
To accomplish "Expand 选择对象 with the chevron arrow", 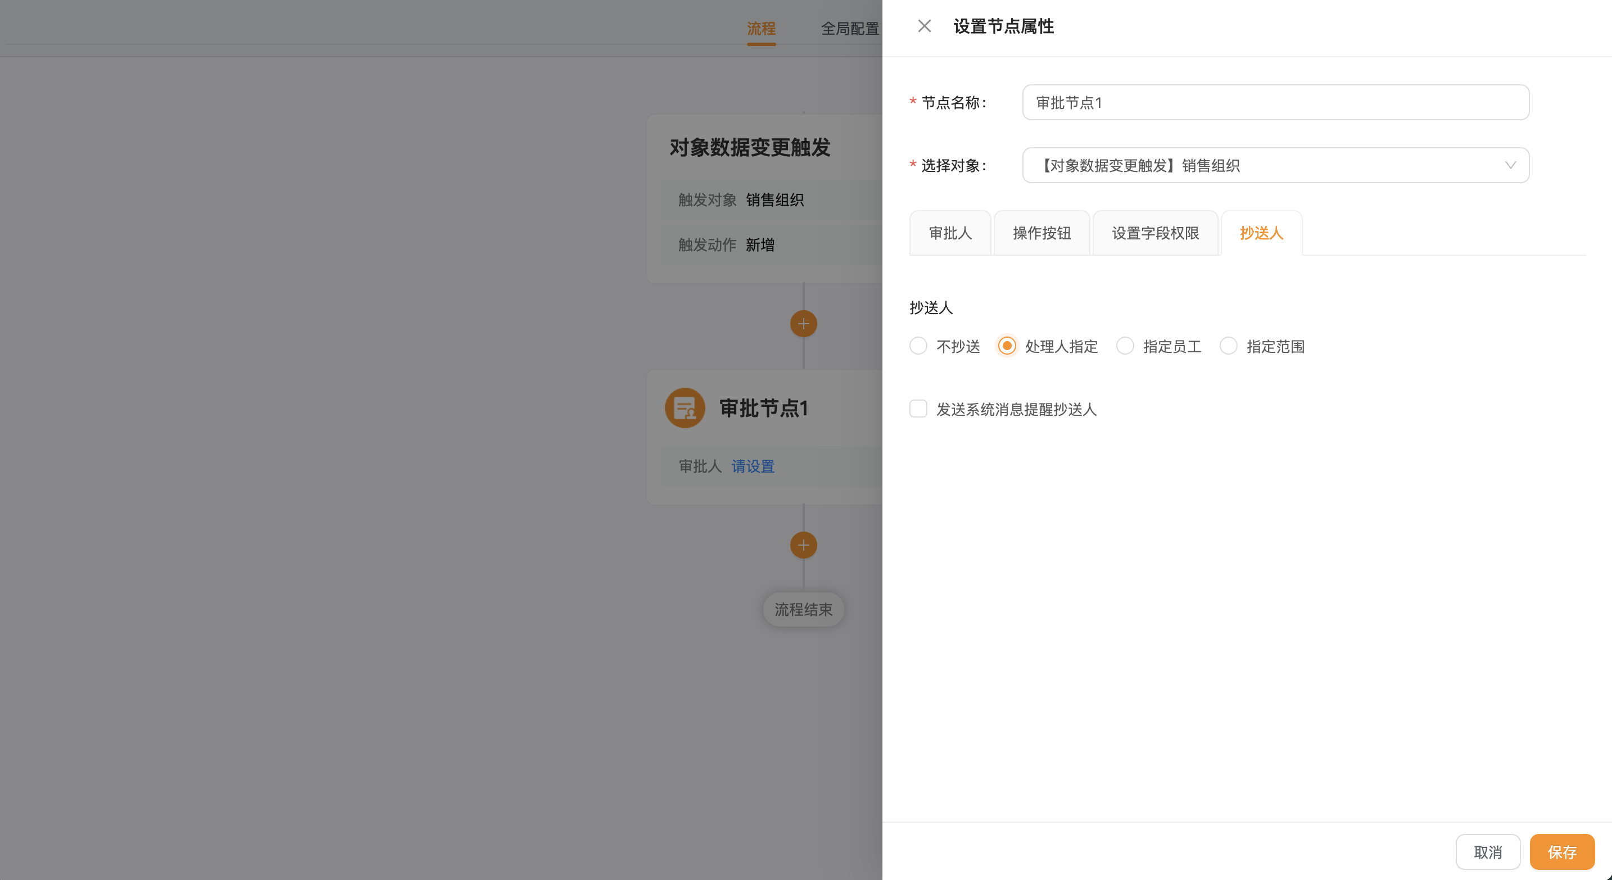I will coord(1510,165).
